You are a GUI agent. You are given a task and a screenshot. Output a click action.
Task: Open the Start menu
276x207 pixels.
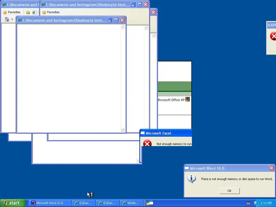point(13,203)
